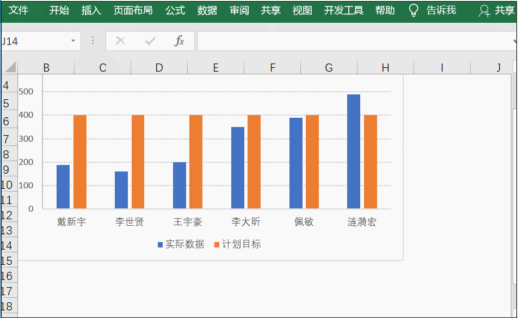The image size is (518, 318).
Task: Switch to the 视图 ribbon tab
Action: [303, 10]
